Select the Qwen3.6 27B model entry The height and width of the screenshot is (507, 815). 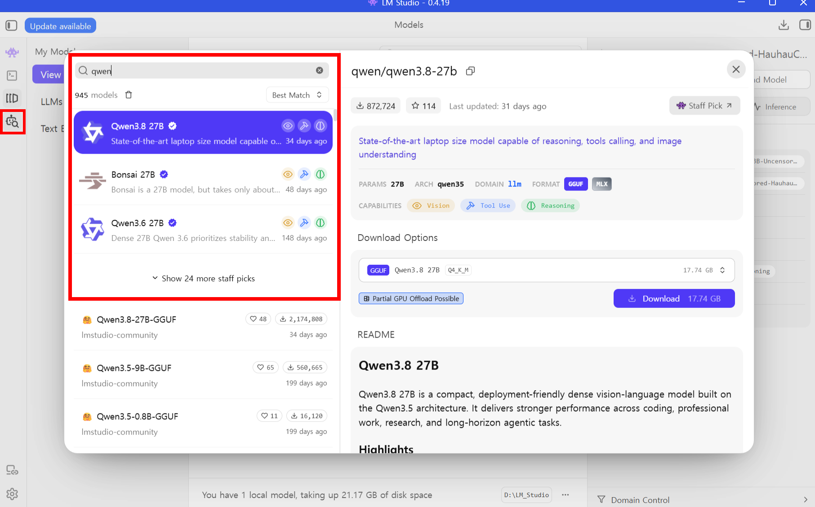203,230
